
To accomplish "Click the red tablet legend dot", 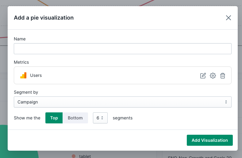I will coord(74,156).
